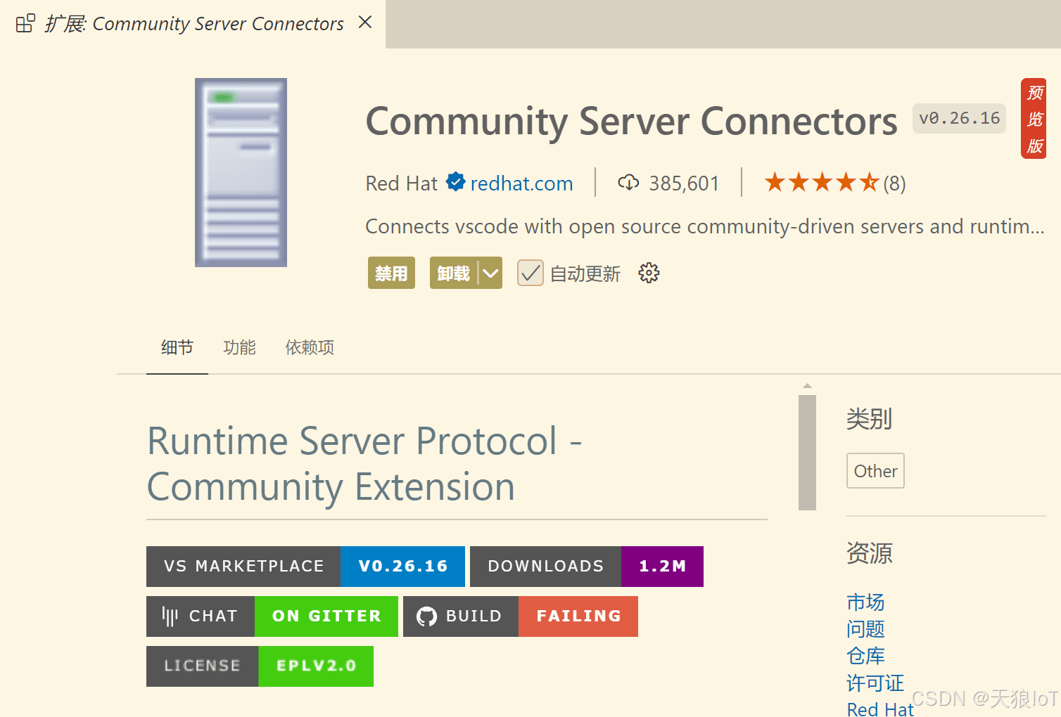The width and height of the screenshot is (1061, 717).
Task: Click the extension description text
Action: 705,226
